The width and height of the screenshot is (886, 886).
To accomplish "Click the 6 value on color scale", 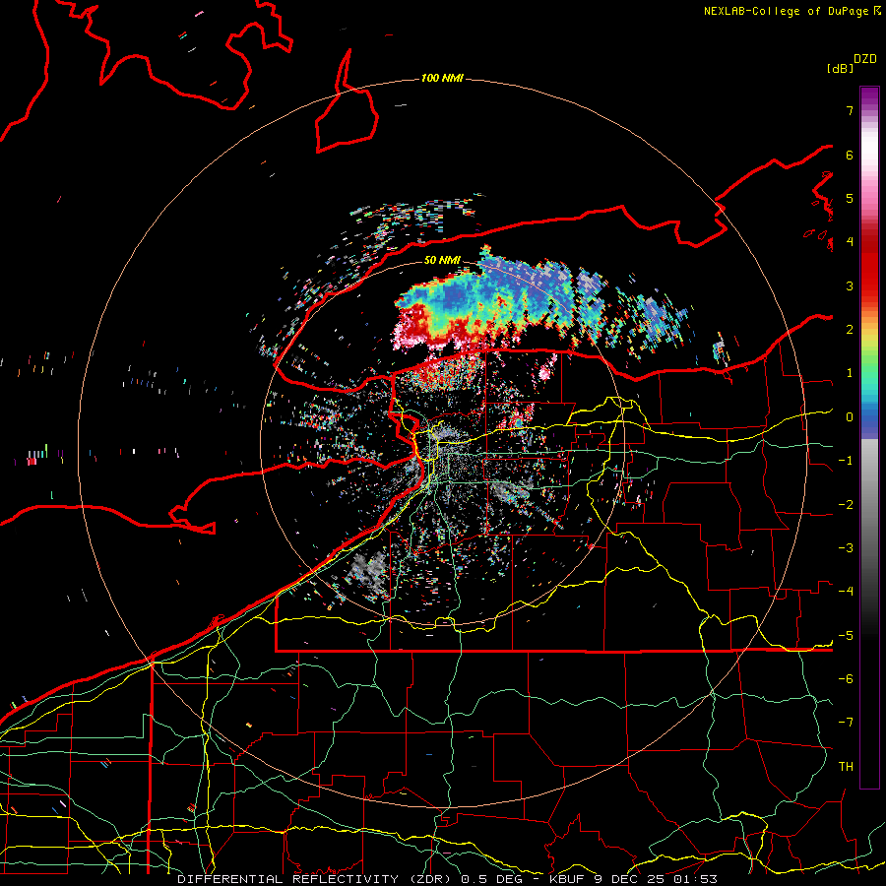I will click(850, 155).
